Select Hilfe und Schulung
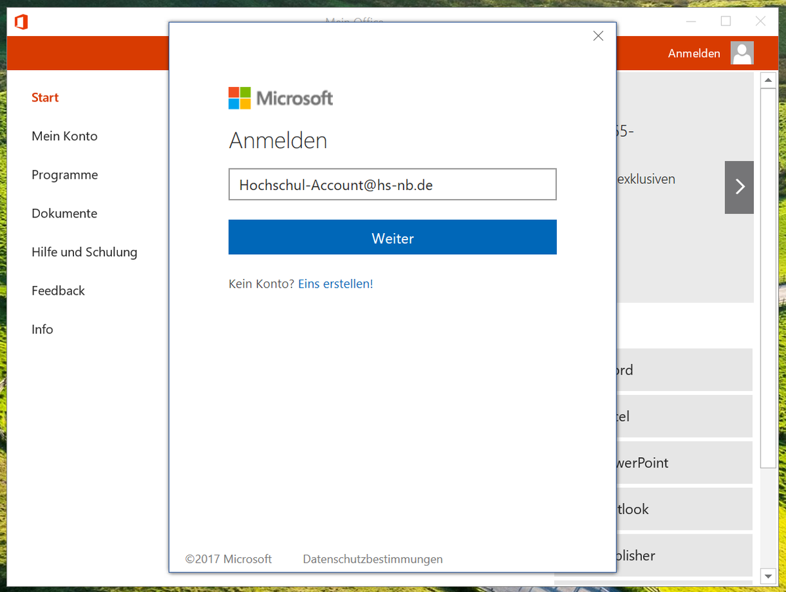 click(x=84, y=252)
